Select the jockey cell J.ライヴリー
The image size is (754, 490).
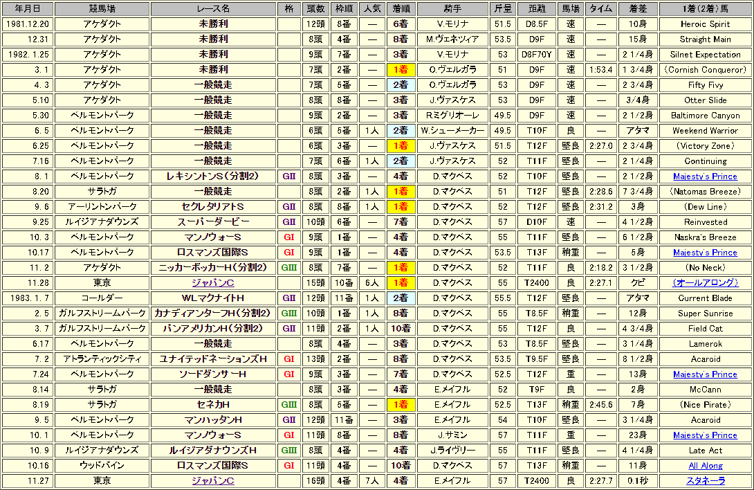click(452, 451)
